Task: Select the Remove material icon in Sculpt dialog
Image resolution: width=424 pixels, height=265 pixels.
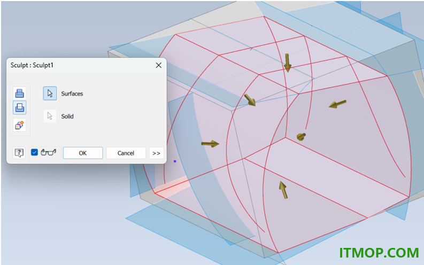Action: [x=19, y=107]
